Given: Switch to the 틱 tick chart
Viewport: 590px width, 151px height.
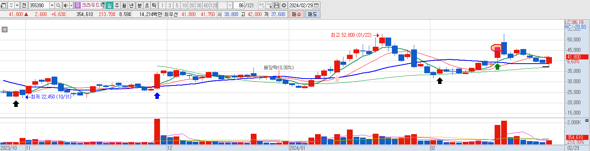Looking at the screenshot, I should [154, 5].
